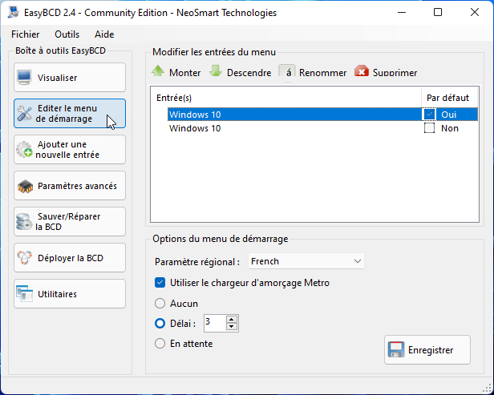Open the Paramètre régional French dropdown
494x395 pixels.
click(x=306, y=261)
